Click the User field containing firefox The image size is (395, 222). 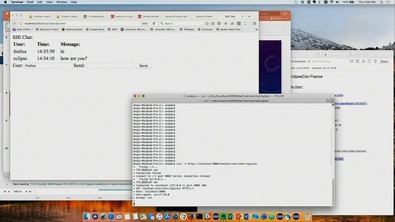pyautogui.click(x=48, y=66)
